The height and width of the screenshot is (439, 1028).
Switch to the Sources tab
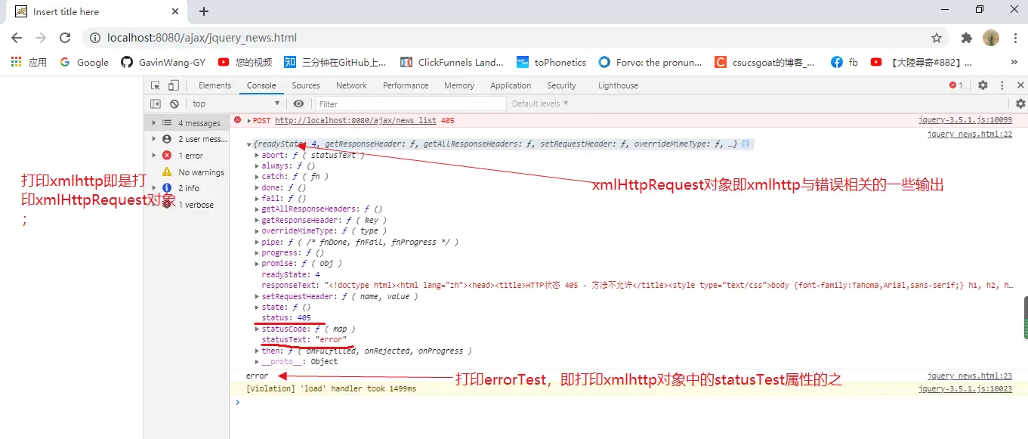point(306,85)
